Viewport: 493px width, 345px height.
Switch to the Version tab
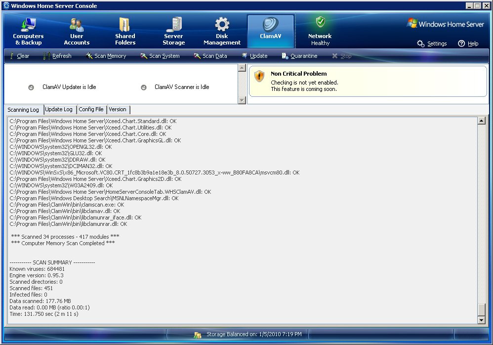(x=118, y=109)
